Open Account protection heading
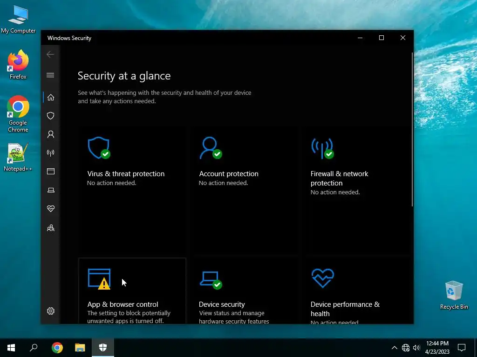 click(229, 174)
